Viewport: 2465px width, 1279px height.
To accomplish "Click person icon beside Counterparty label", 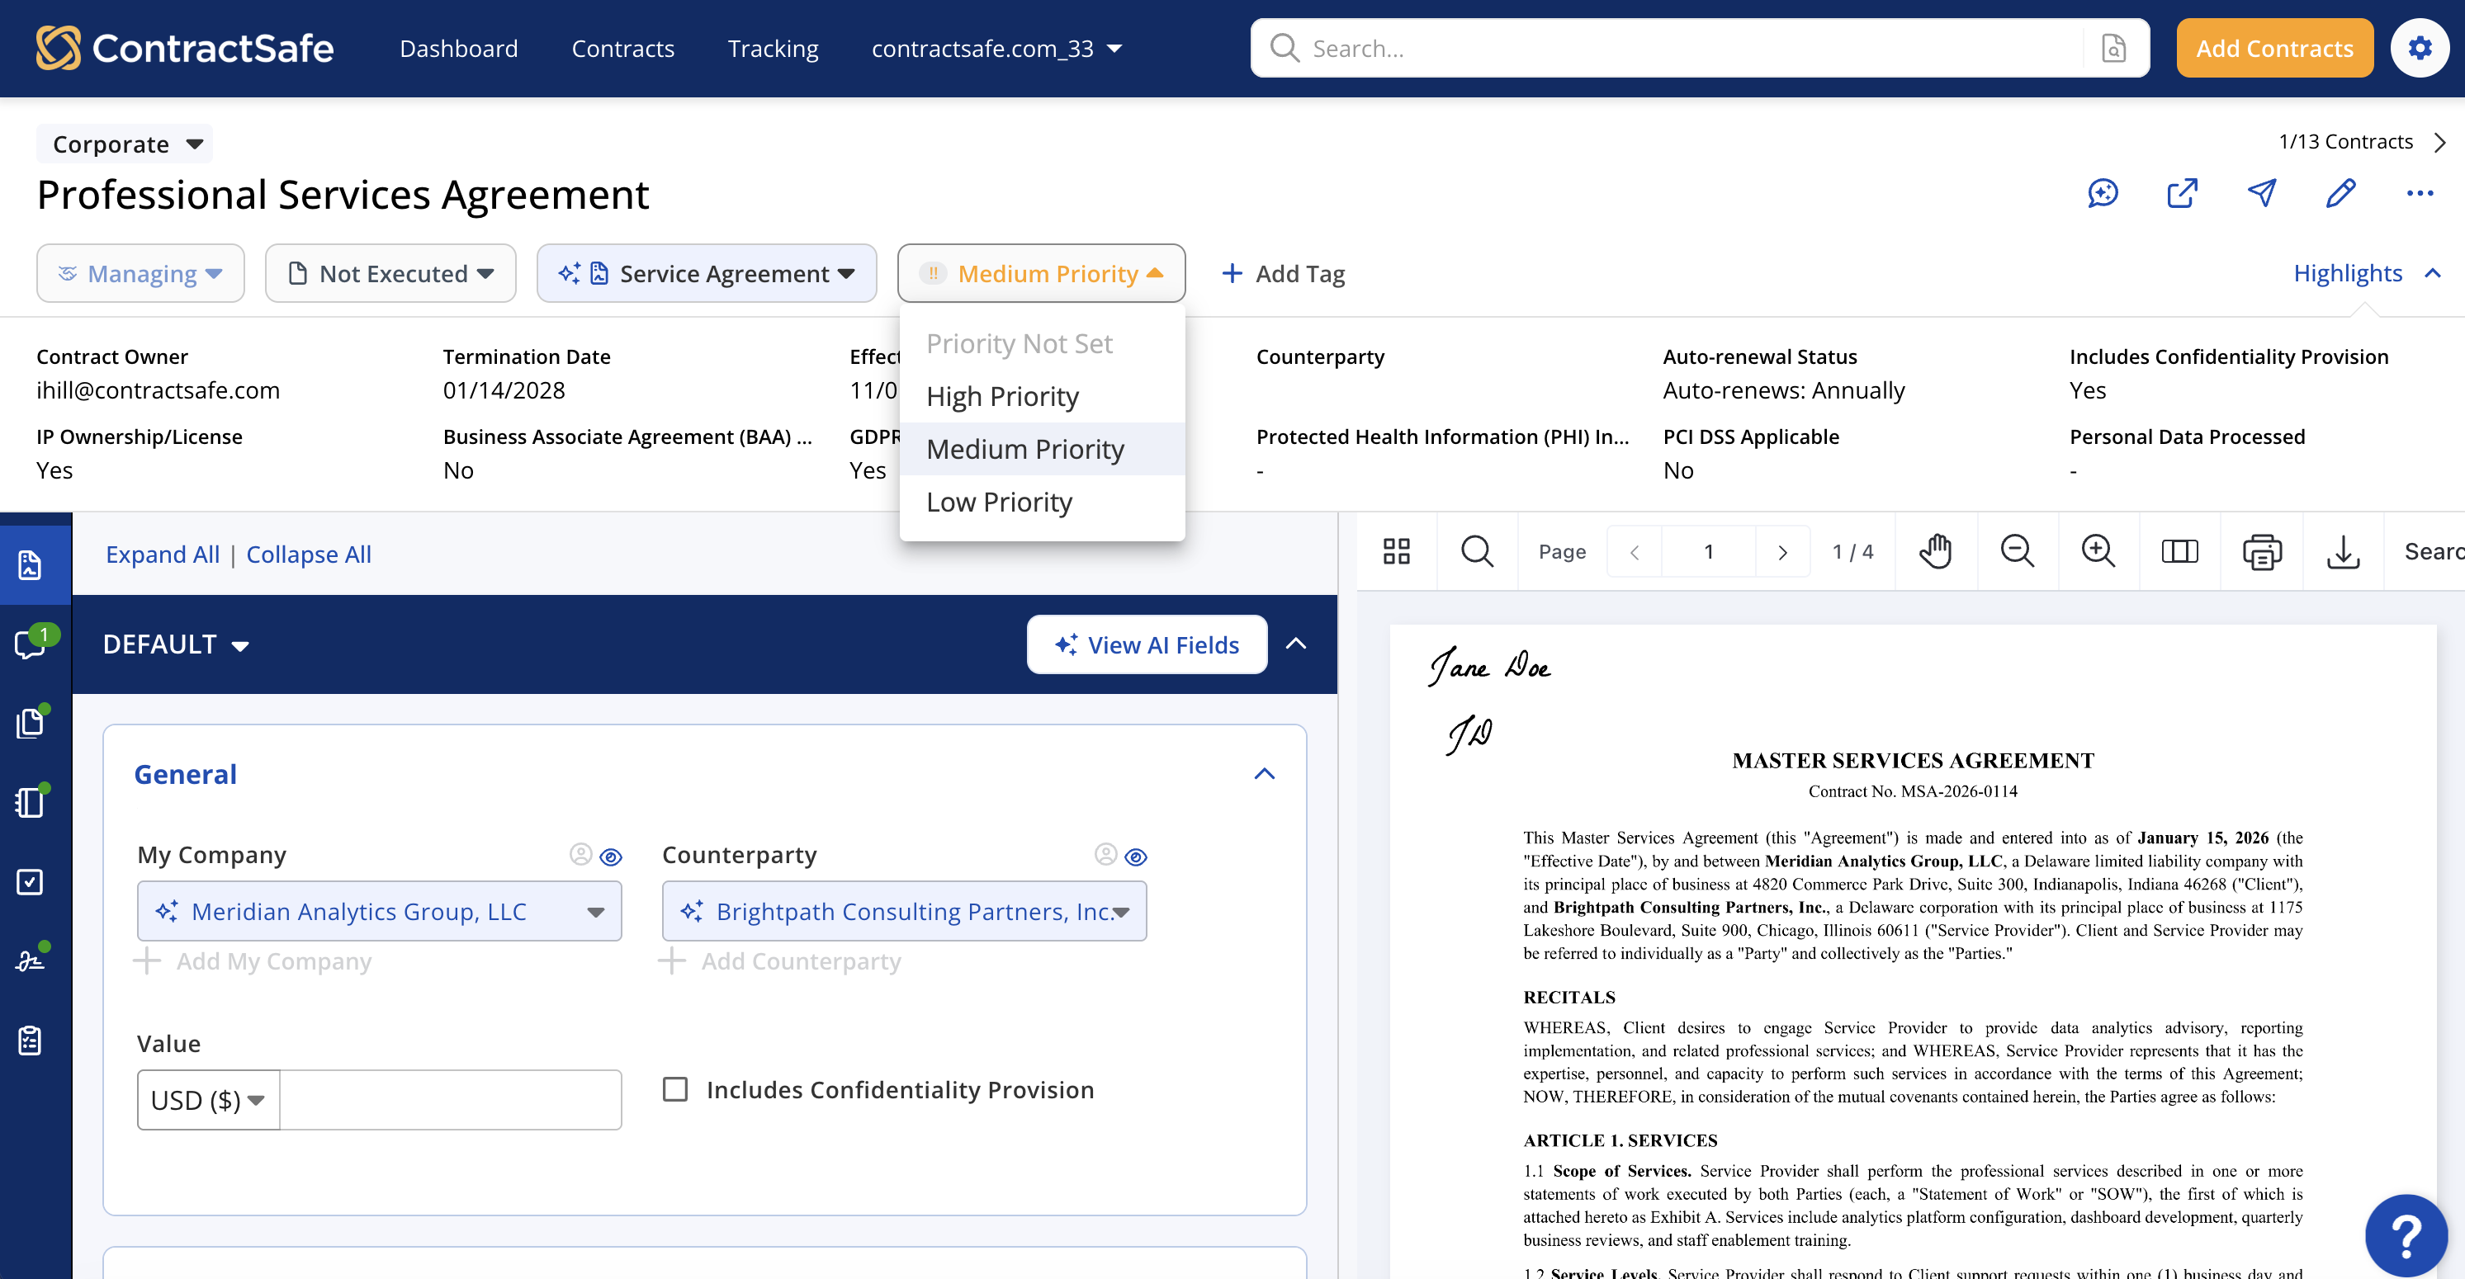I will (x=1106, y=854).
